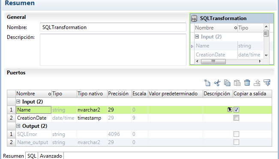Click preview scroll down arrow
The image size is (279, 159).
[x=266, y=55]
